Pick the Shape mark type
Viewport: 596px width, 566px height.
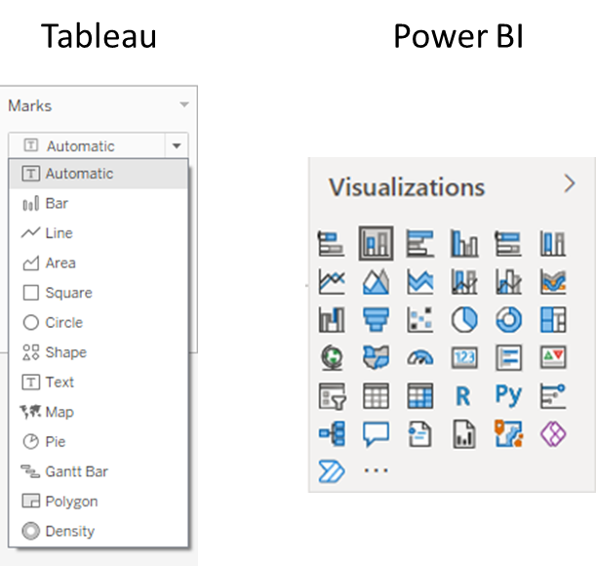pos(99,352)
